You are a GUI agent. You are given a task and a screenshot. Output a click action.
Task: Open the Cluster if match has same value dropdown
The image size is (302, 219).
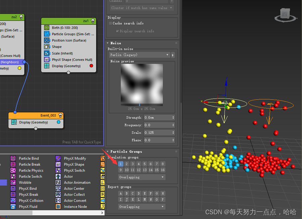[x=142, y=8]
